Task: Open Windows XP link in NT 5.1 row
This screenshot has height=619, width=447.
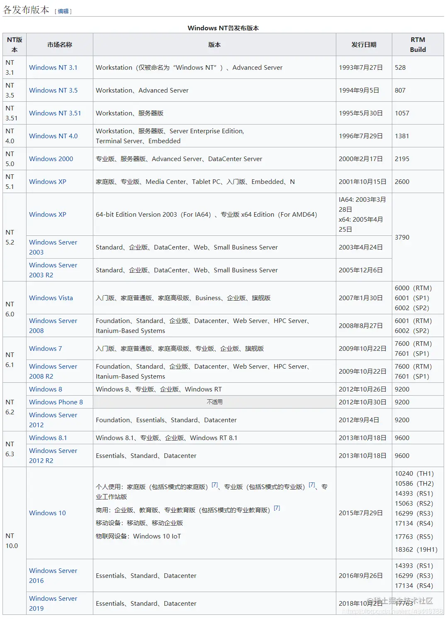Action: (x=48, y=181)
